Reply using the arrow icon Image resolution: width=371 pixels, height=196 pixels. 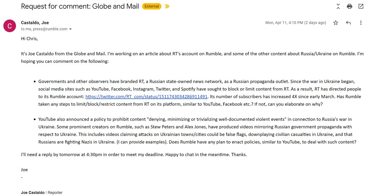pyautogui.click(x=348, y=23)
